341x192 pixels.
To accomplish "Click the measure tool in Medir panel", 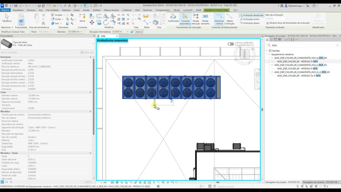I will pyautogui.click(x=146, y=16).
